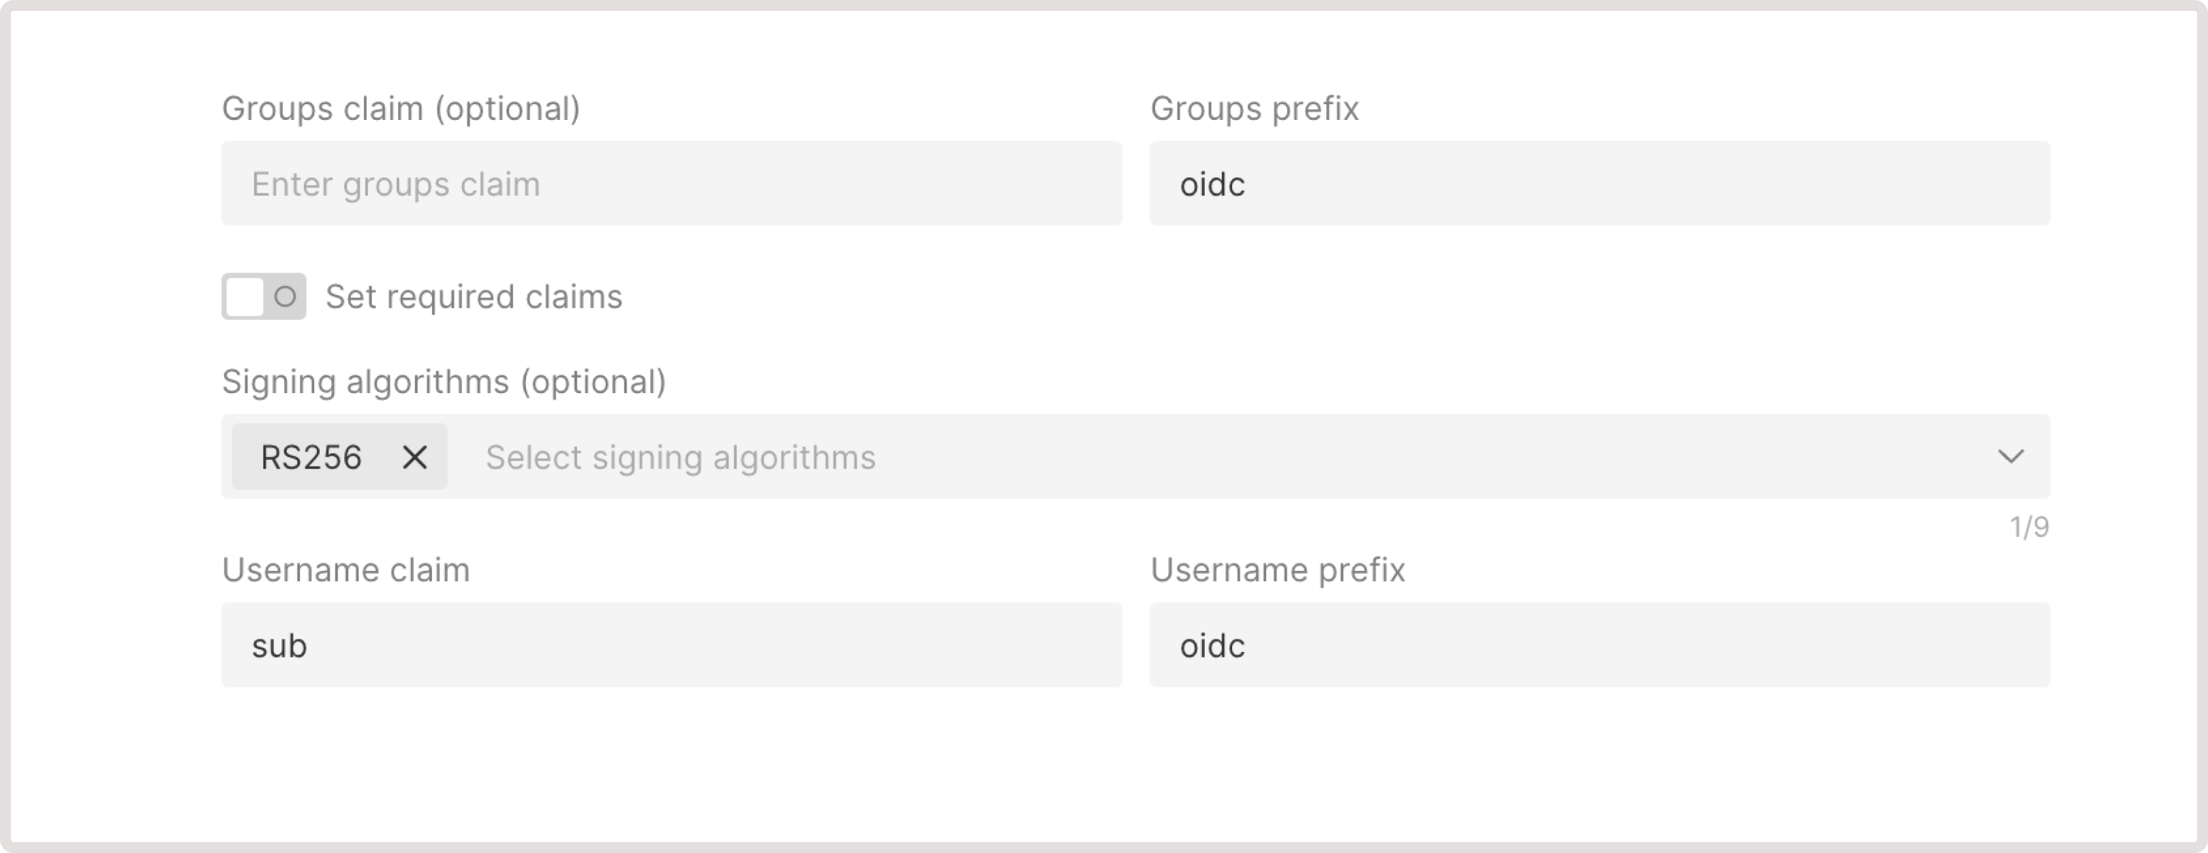Enable the Set required claims toggle

click(x=264, y=296)
